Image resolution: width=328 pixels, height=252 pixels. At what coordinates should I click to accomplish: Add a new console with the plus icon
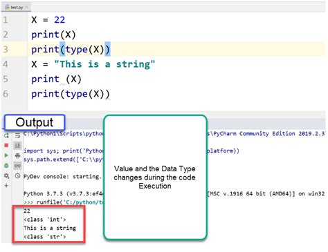click(6, 186)
